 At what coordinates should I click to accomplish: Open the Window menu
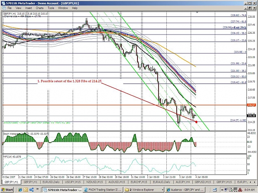pyautogui.click(x=63, y=8)
